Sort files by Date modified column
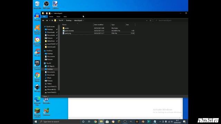Screen dimensions: 221x124 (102, 25)
